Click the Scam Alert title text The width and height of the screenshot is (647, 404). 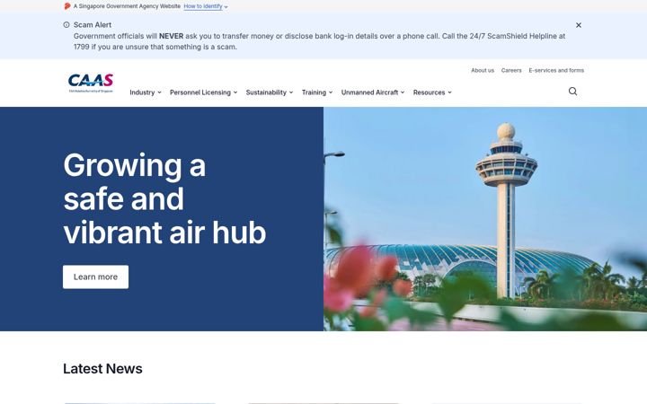[x=93, y=25]
